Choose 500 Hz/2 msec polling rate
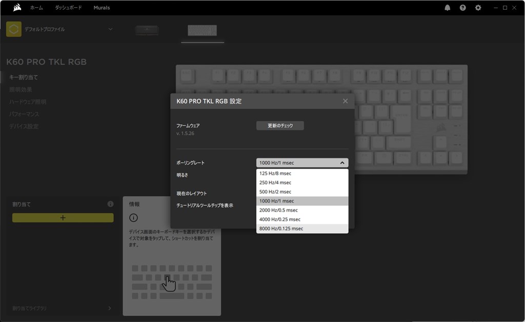The width and height of the screenshot is (525, 322). pyautogui.click(x=302, y=191)
